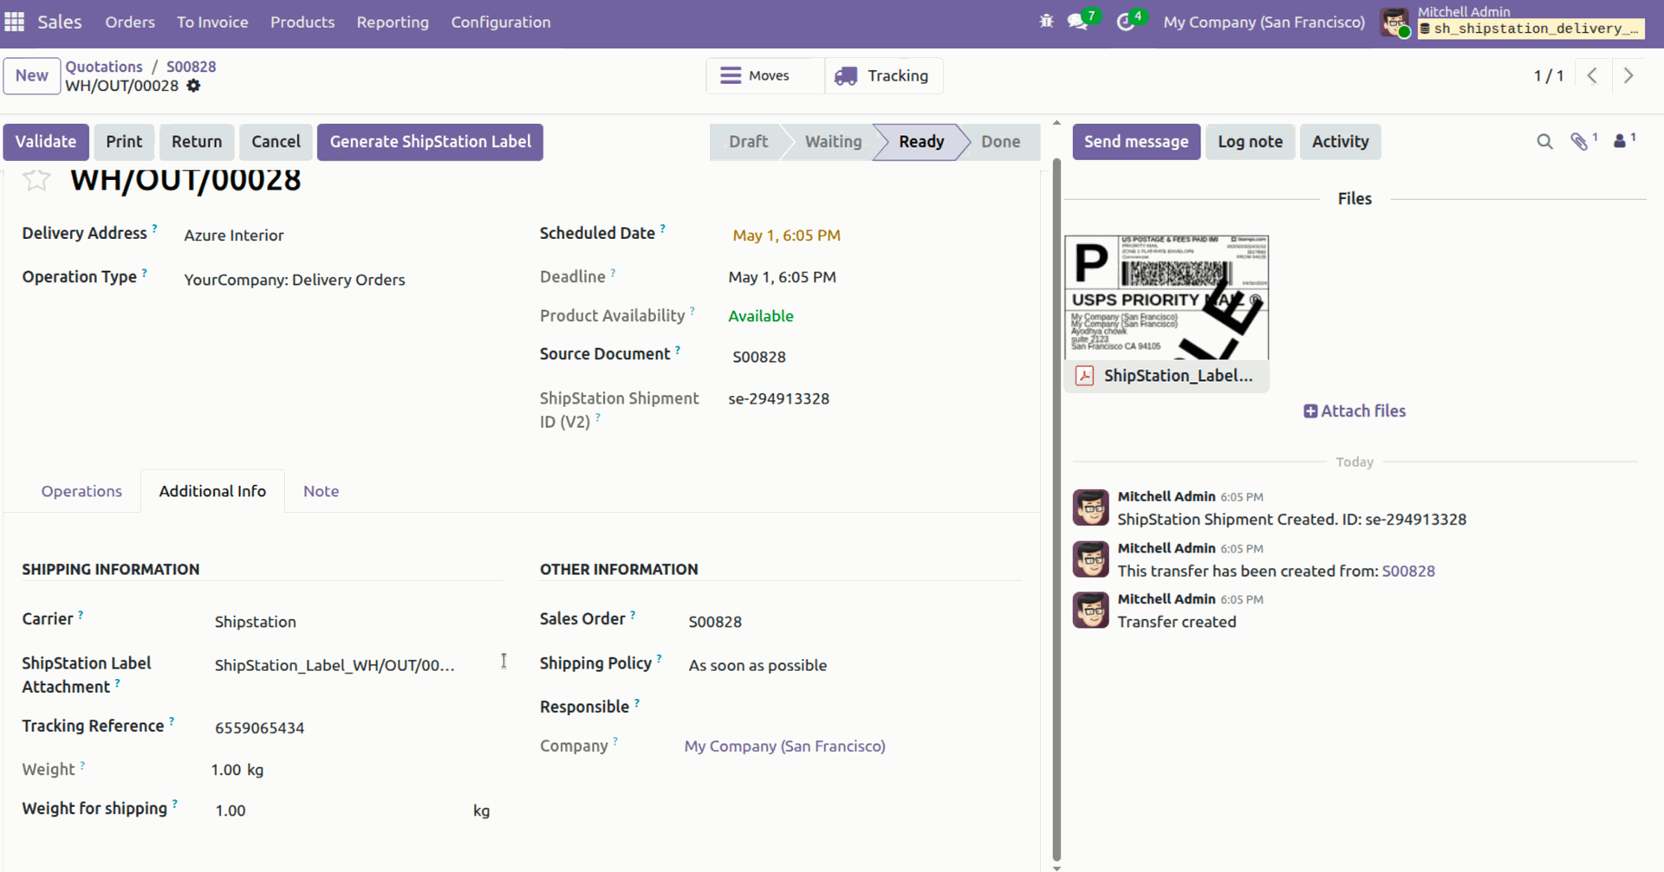Click the debug bug icon
This screenshot has width=1664, height=872.
[1046, 22]
